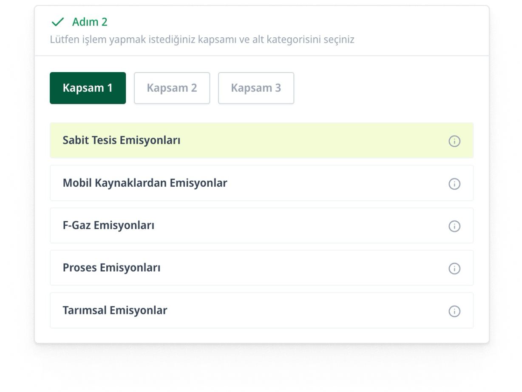This screenshot has height=392, width=522.
Task: Select the Proses Emisyonları category row
Action: click(261, 268)
